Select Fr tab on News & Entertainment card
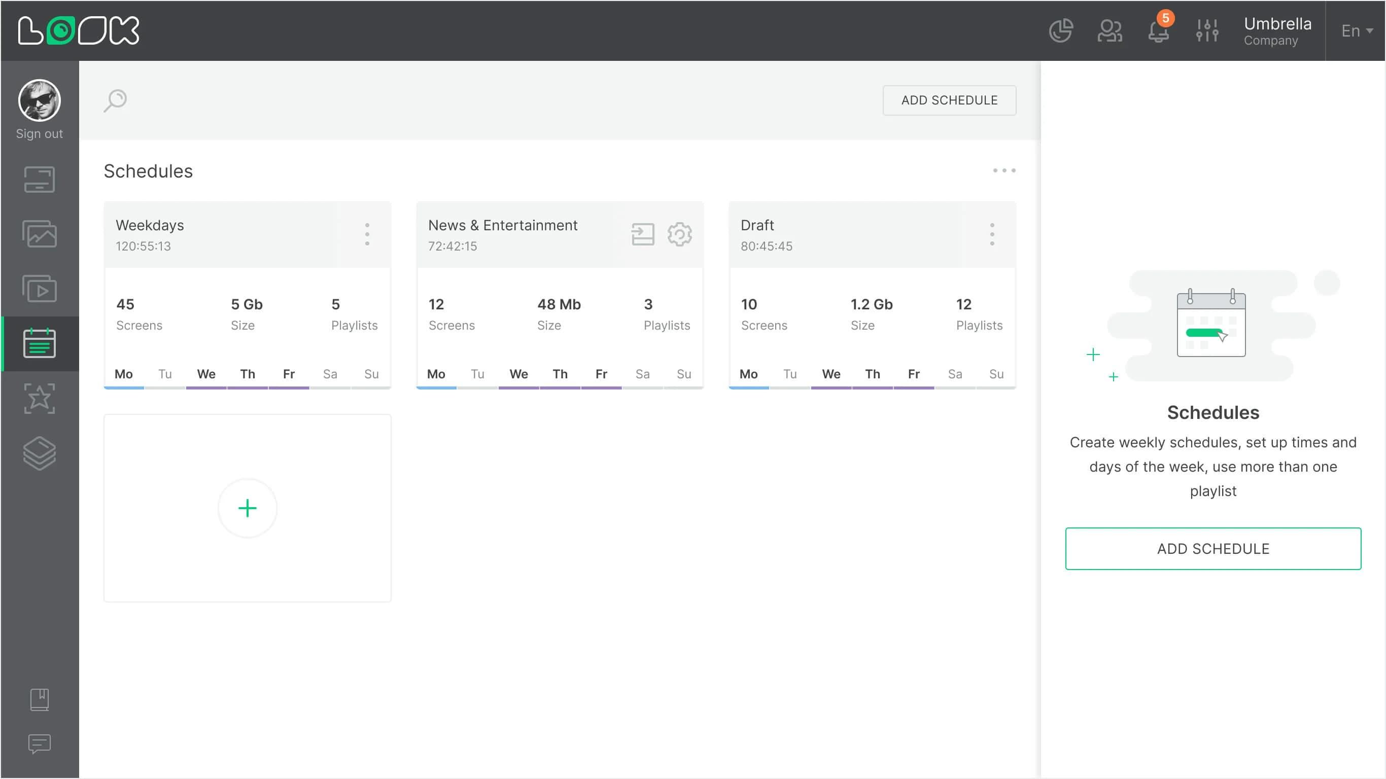1386x779 pixels. (x=602, y=374)
